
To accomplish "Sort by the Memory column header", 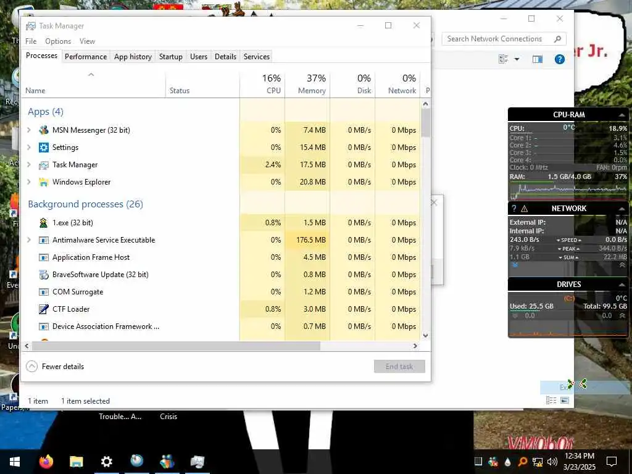I will [x=307, y=85].
